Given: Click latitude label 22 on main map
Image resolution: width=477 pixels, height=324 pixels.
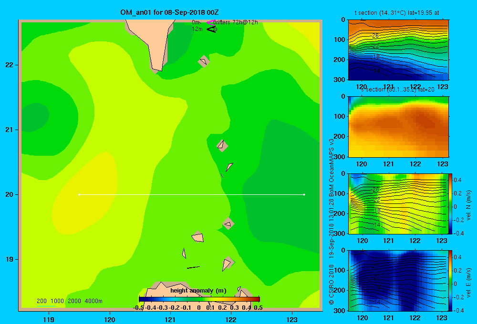Looking at the screenshot, I should 10,65.
